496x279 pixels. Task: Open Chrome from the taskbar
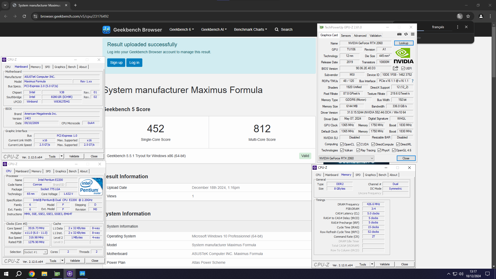click(32, 274)
